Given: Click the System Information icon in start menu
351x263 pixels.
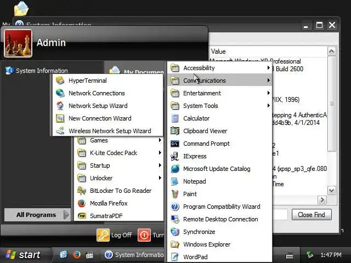Looking at the screenshot, I should pos(9,71).
